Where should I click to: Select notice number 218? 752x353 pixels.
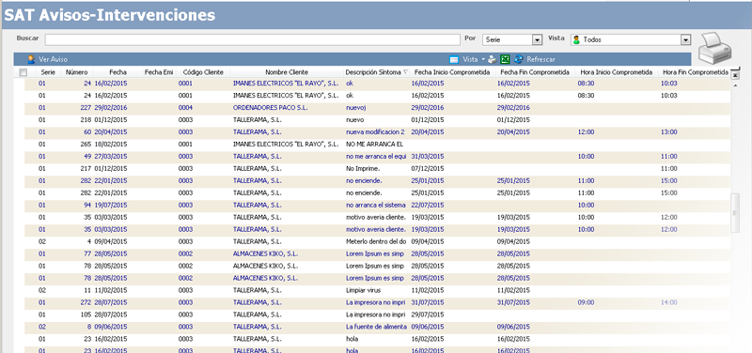86,120
